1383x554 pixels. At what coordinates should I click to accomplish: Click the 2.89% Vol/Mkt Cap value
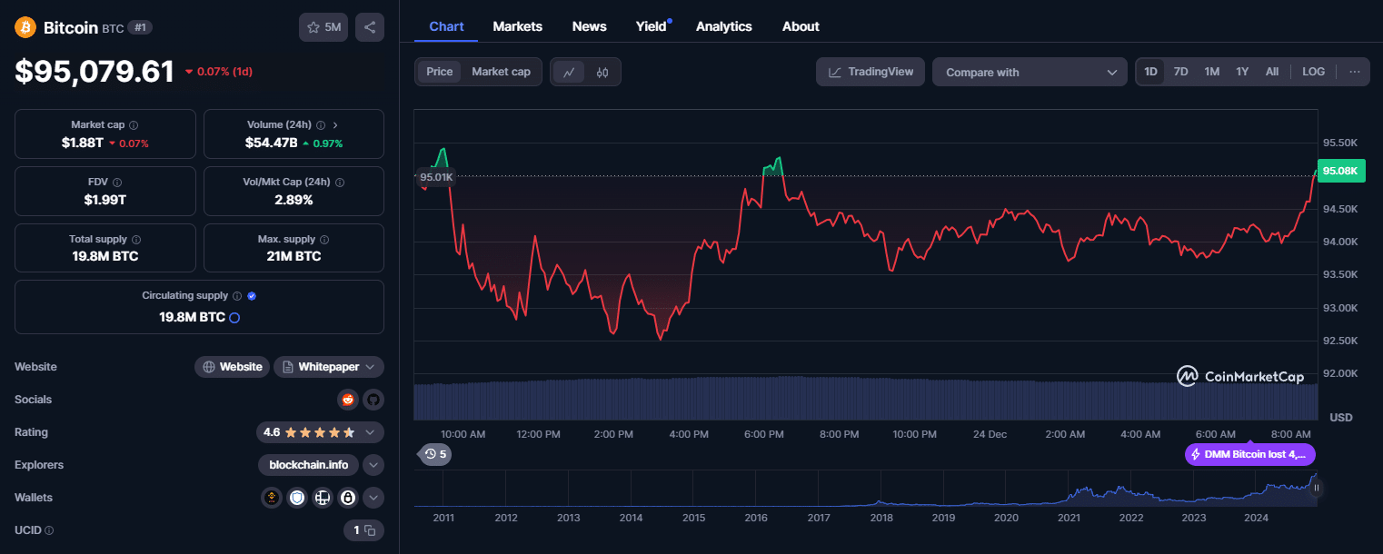pyautogui.click(x=294, y=200)
